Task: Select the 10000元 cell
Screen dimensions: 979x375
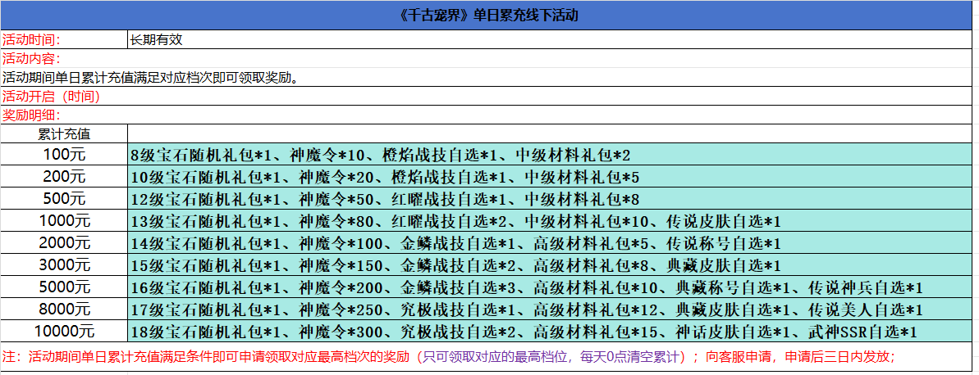Action: pyautogui.click(x=64, y=331)
